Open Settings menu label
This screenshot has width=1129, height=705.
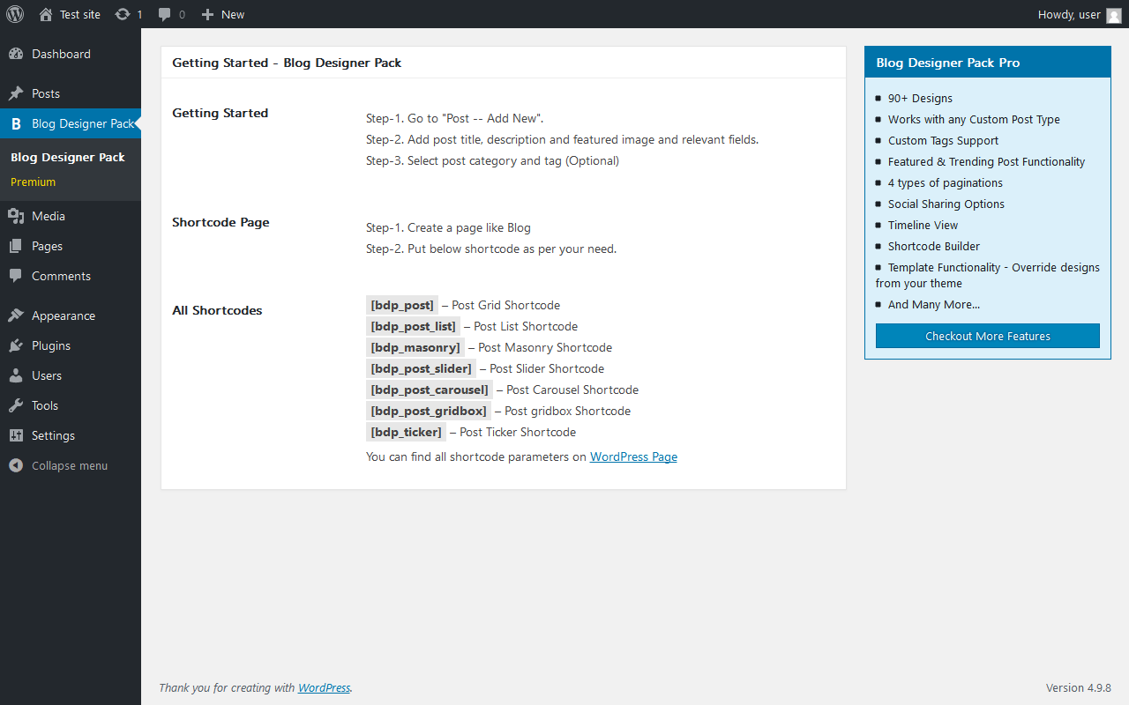point(53,435)
